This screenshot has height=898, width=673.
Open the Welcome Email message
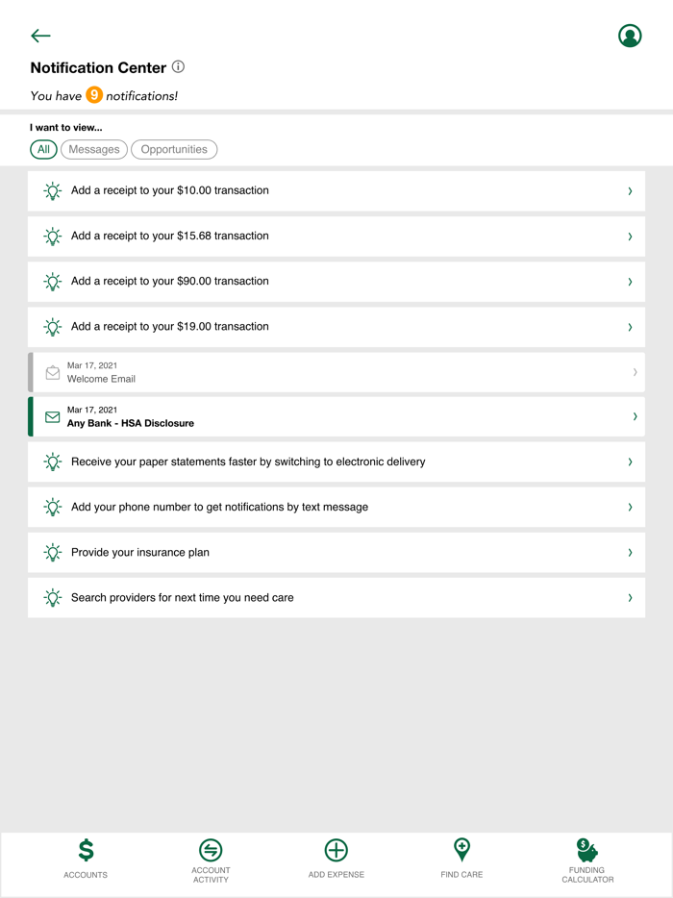pyautogui.click(x=336, y=371)
